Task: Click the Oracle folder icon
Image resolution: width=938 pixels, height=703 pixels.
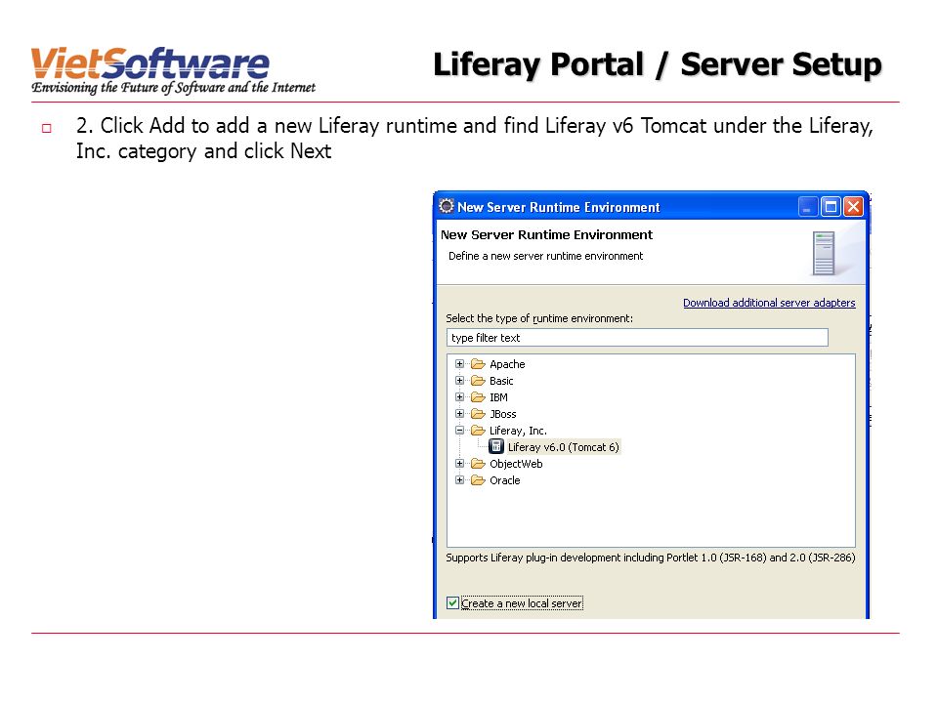Action: [478, 480]
